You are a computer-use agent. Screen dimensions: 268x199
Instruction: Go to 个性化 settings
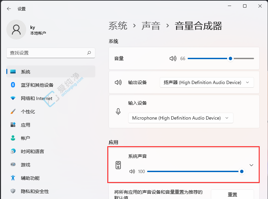point(51,112)
